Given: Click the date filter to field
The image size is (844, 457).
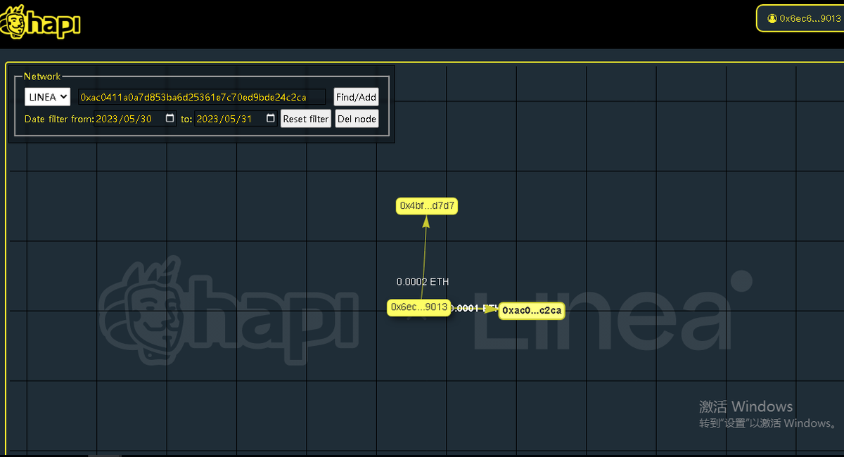Looking at the screenshot, I should [236, 119].
